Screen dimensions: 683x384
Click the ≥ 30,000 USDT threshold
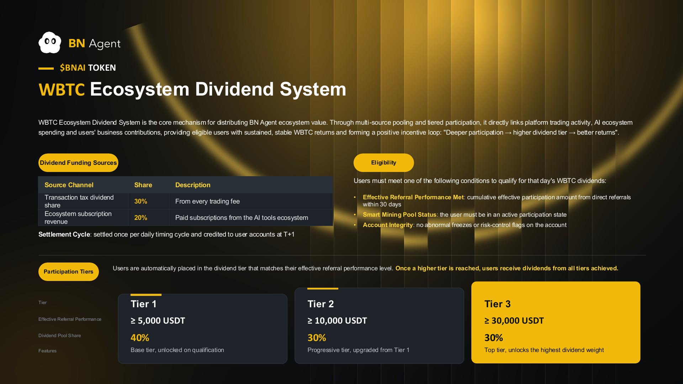pos(514,321)
